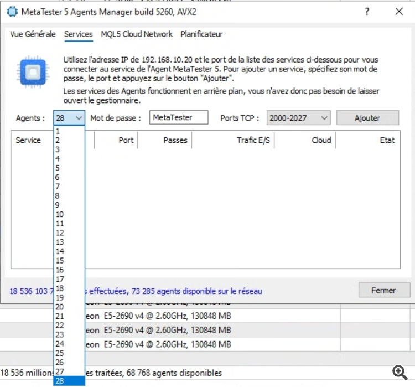Select option 24 in Agents dropdown
The height and width of the screenshot is (387, 415).
point(69,344)
